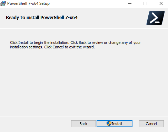Click the separator line below the header banner
The height and width of the screenshot is (132, 168).
coord(84,28)
